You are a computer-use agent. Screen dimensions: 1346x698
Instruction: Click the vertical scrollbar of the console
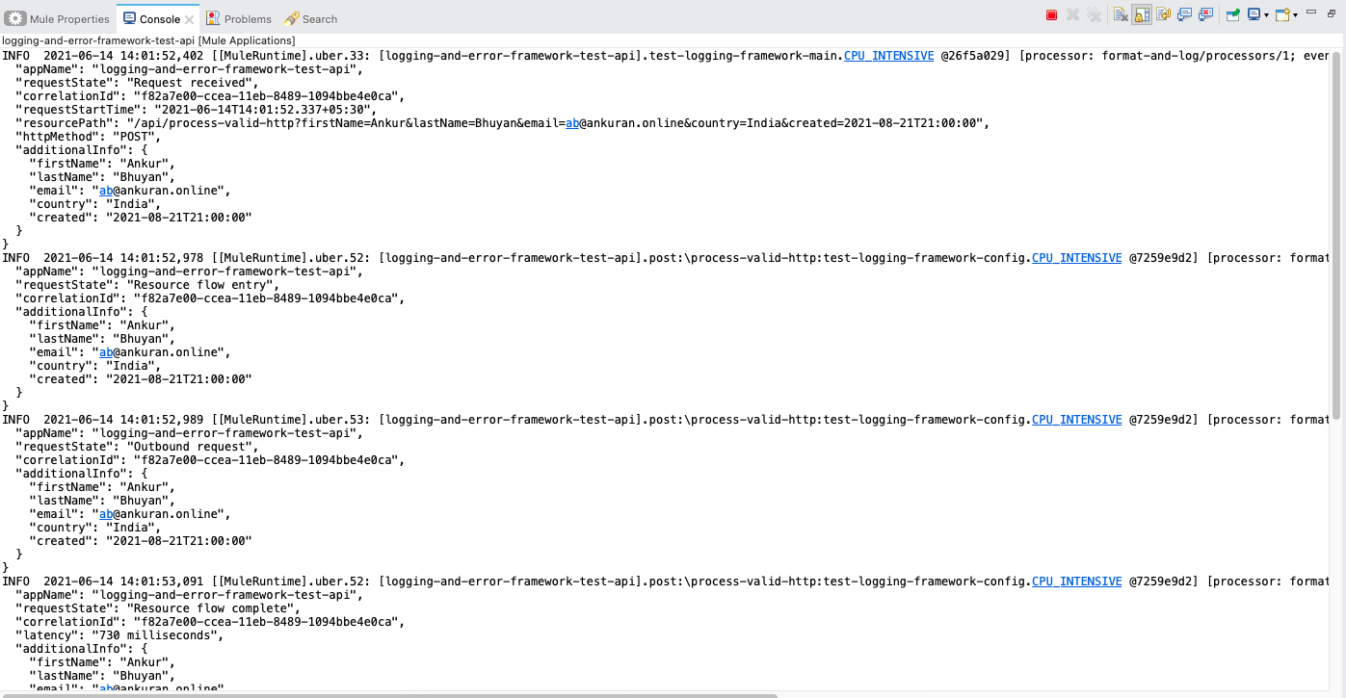click(1337, 236)
